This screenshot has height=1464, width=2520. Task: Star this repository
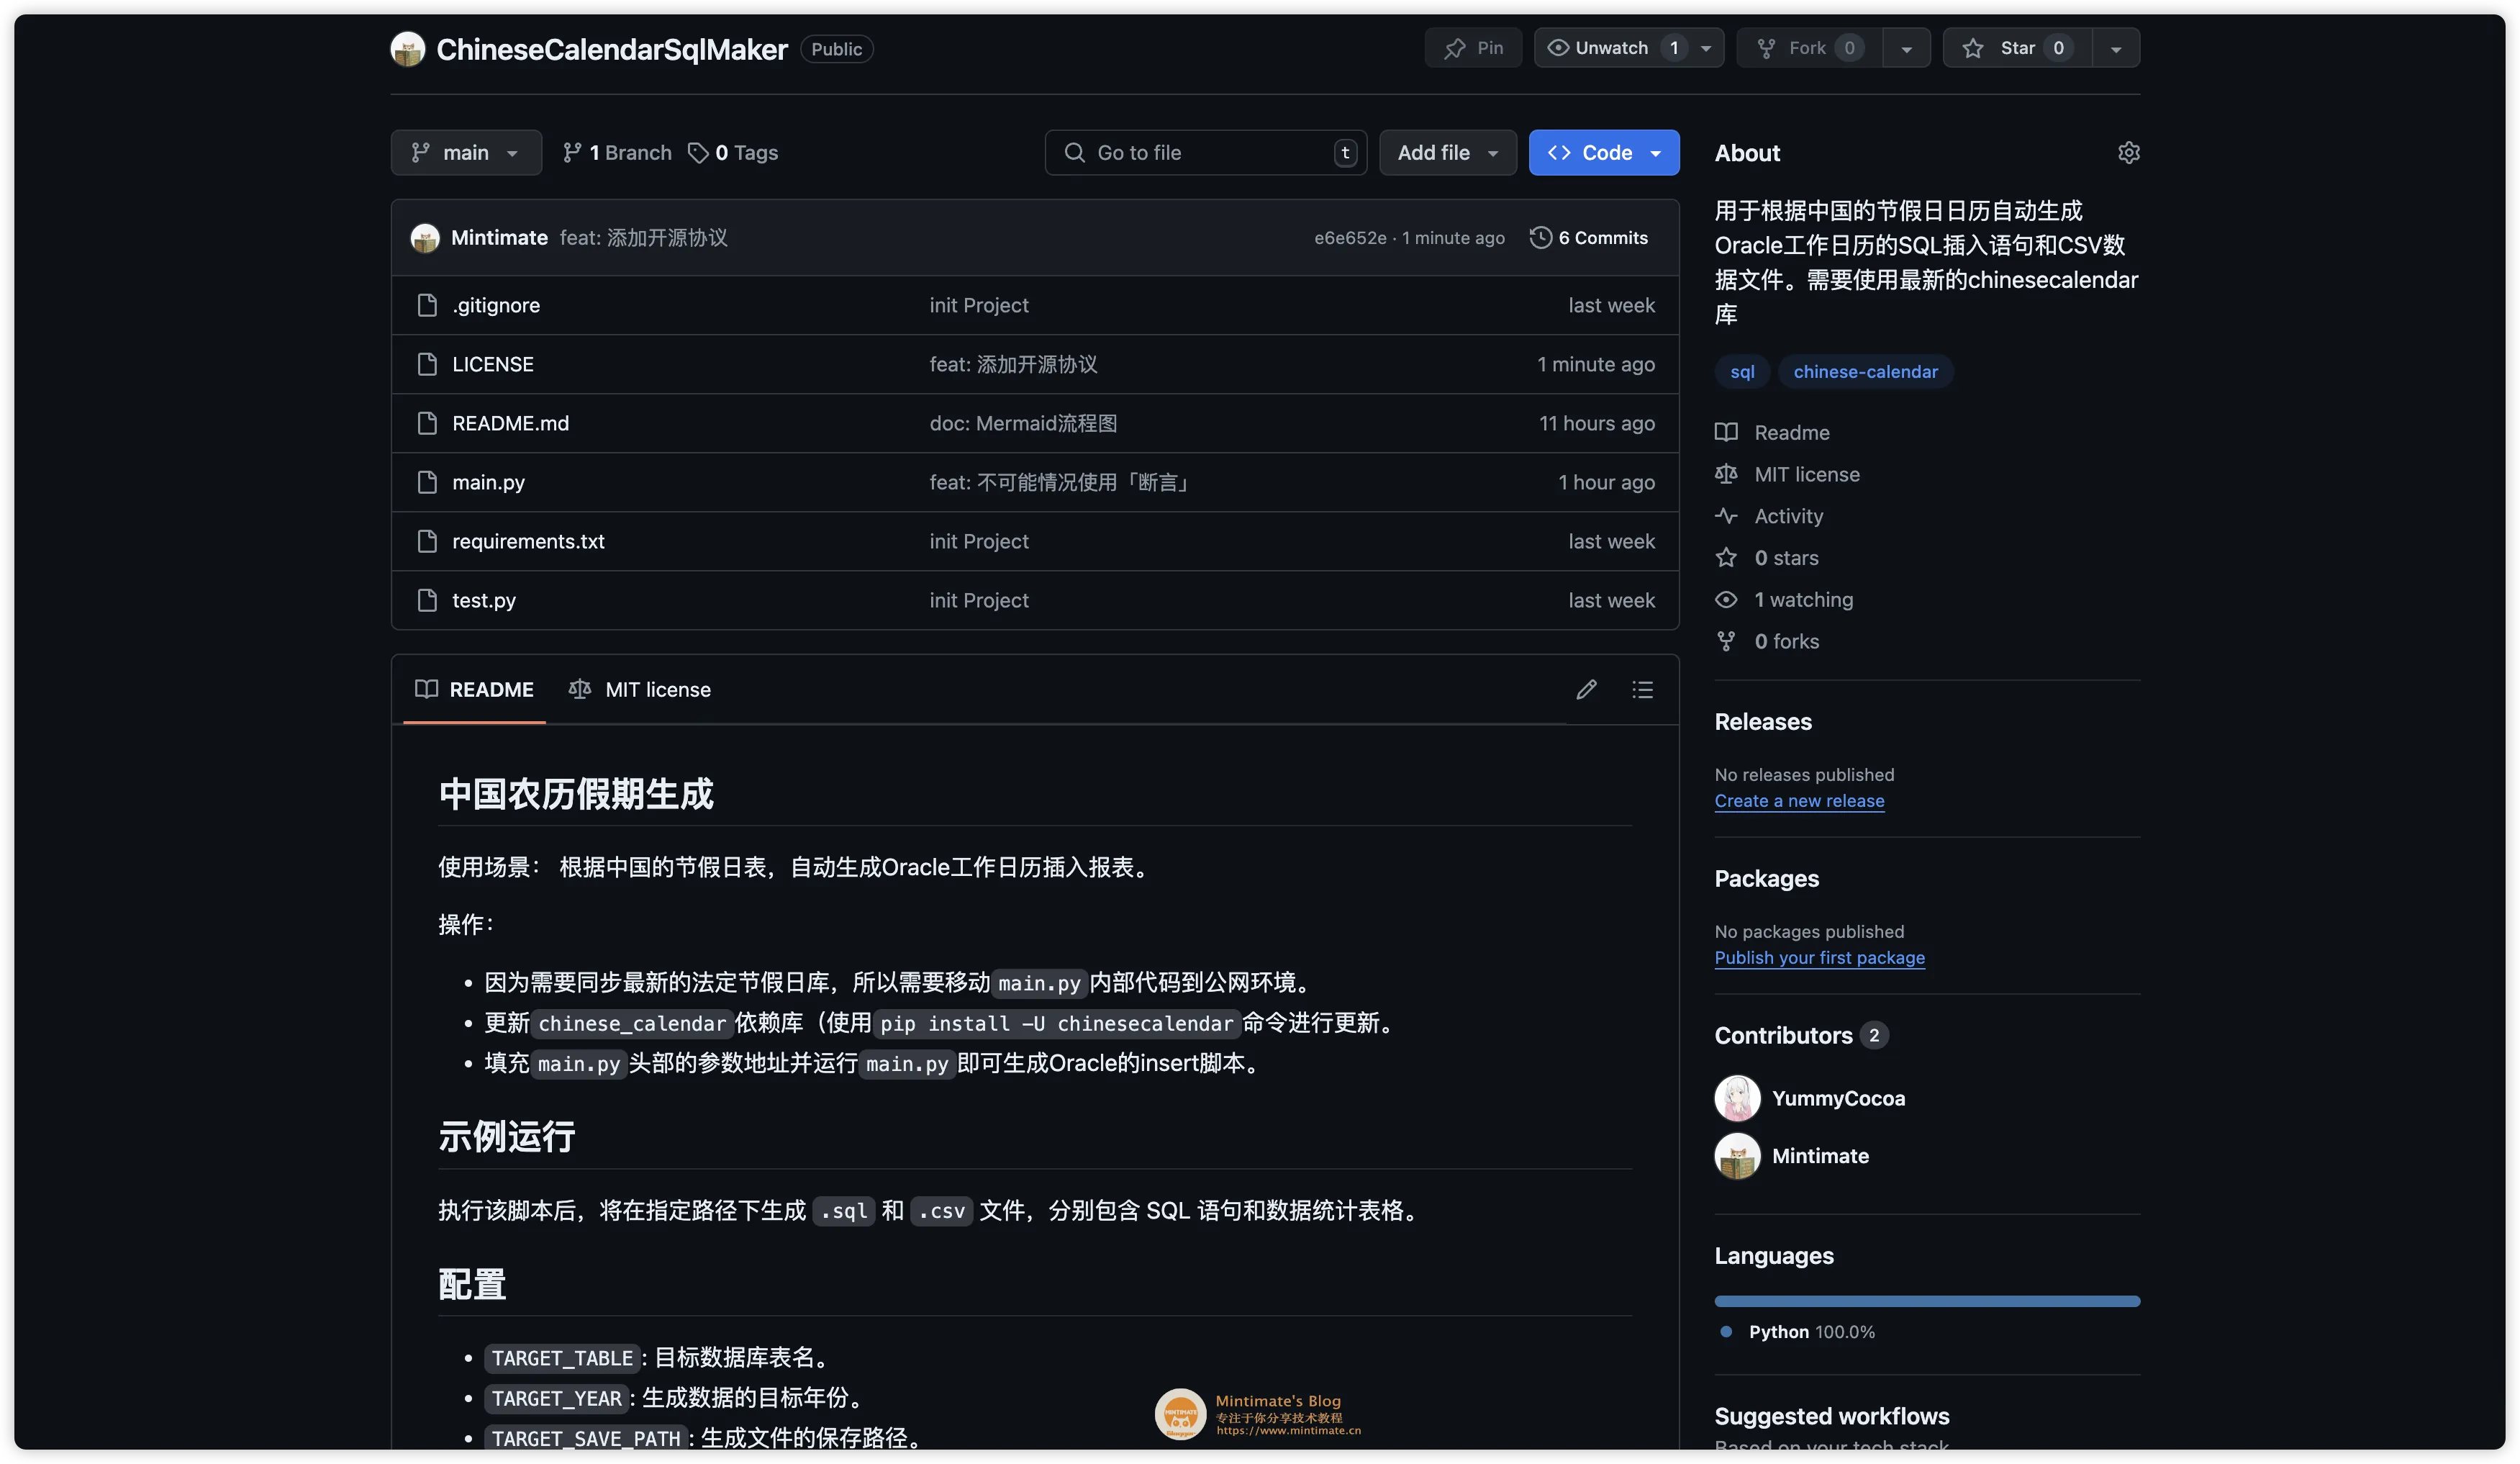pos(2016,48)
